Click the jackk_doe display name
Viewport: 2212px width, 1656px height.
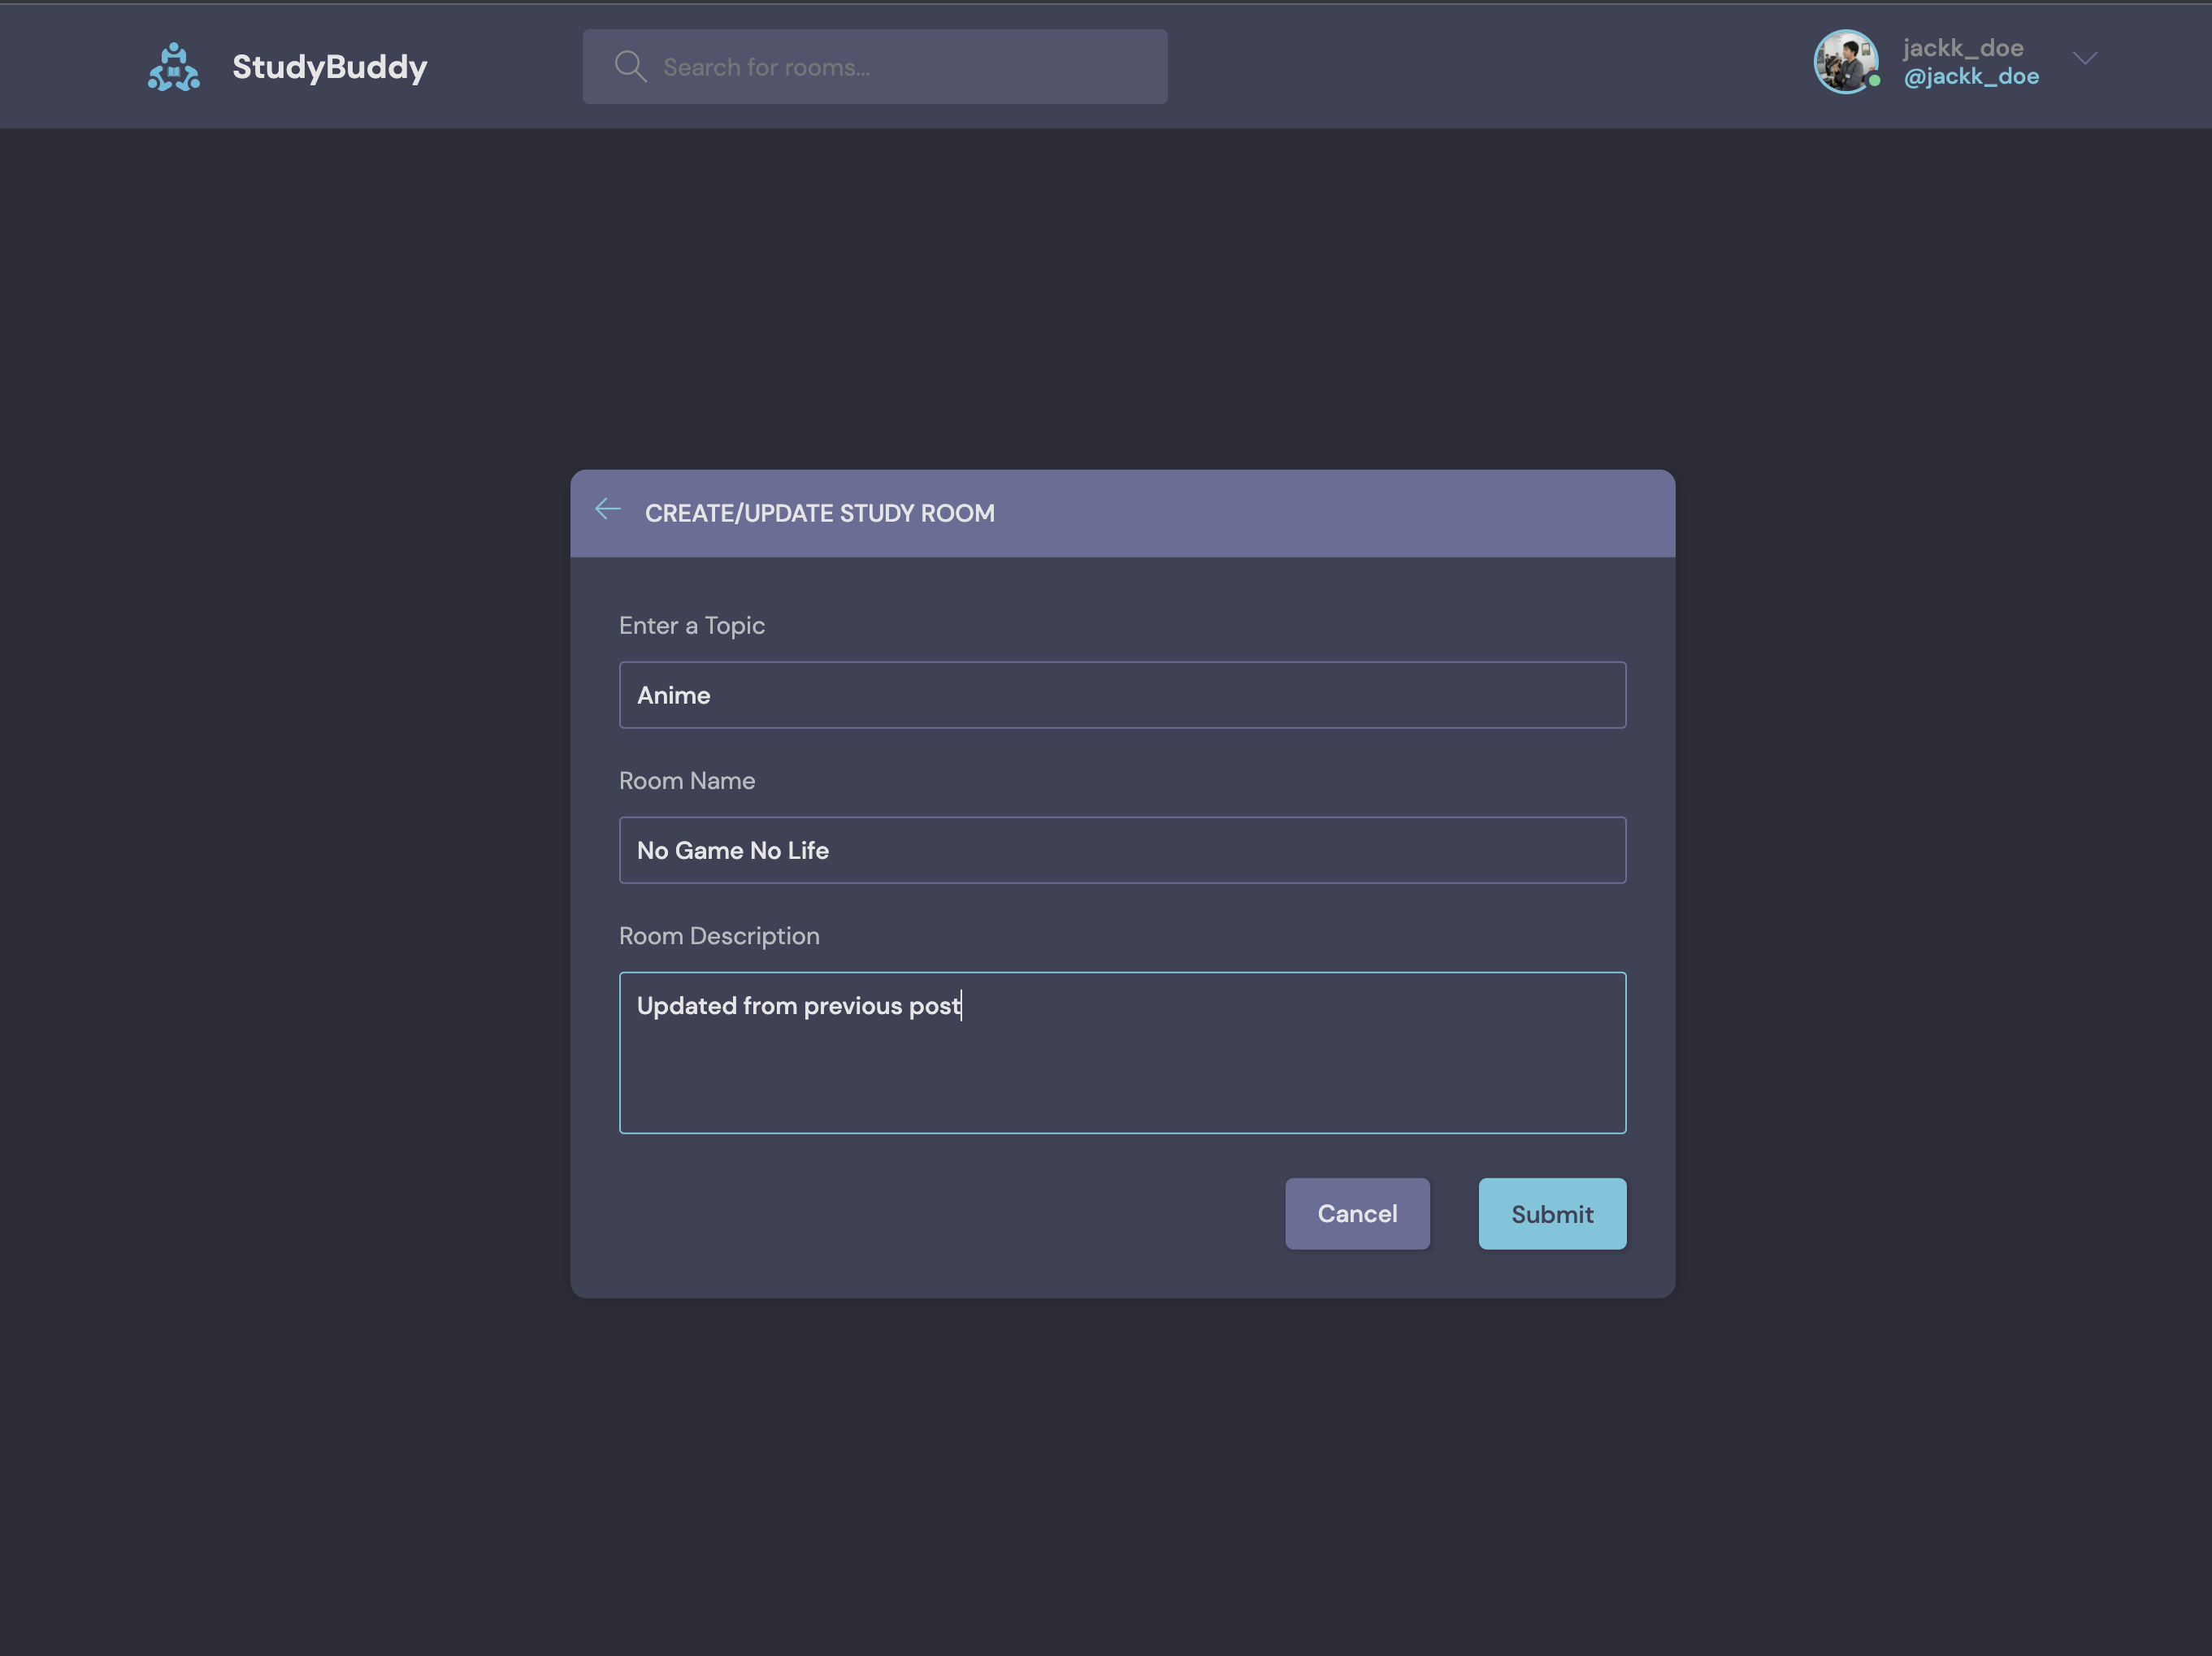(1962, 47)
